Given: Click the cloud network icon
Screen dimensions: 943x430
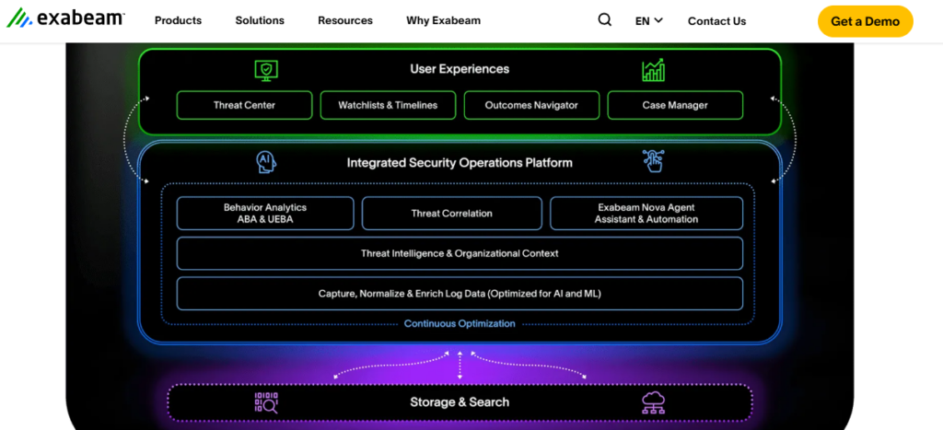Looking at the screenshot, I should click(x=653, y=402).
